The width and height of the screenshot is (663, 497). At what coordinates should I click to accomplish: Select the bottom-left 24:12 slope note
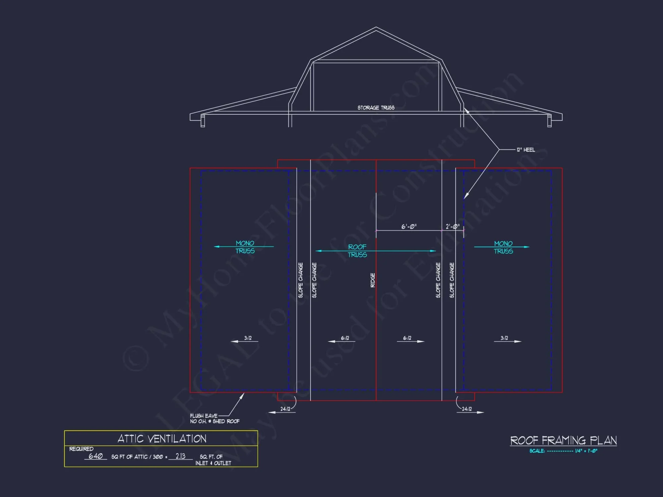click(x=285, y=409)
